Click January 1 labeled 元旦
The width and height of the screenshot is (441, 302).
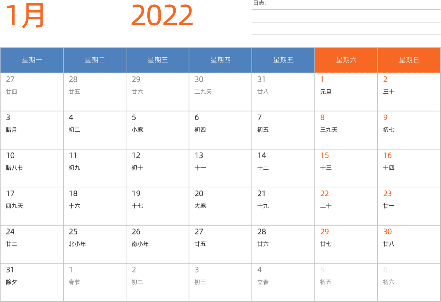click(346, 92)
